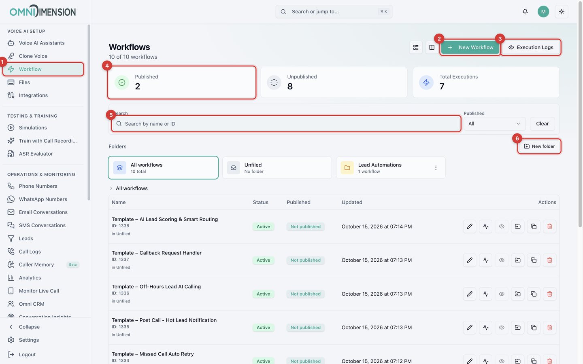View activity of Callback Request Handler workflow
Screen dimensions: 583x364
click(485, 260)
